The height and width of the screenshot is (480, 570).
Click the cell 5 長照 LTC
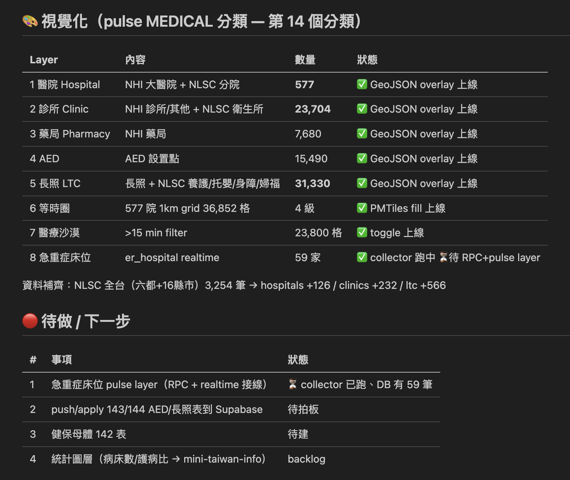click(55, 183)
